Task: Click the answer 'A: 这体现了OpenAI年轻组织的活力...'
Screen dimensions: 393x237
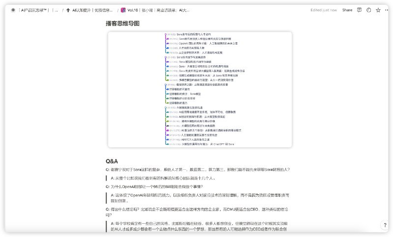Action: point(200,198)
